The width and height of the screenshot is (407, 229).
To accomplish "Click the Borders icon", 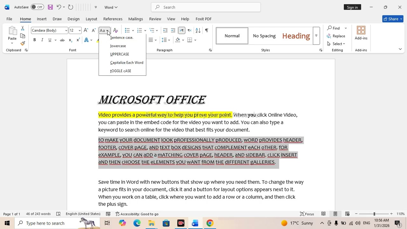I will click(x=190, y=40).
